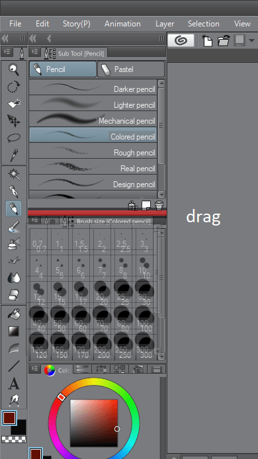Select the Zoom magnifier tool
The height and width of the screenshot is (459, 258).
coord(14,69)
